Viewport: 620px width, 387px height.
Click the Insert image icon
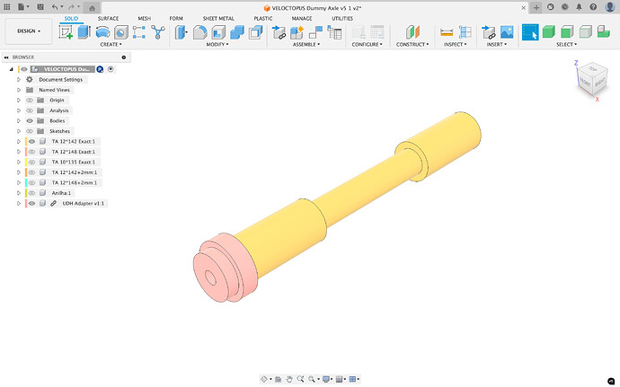(507, 32)
